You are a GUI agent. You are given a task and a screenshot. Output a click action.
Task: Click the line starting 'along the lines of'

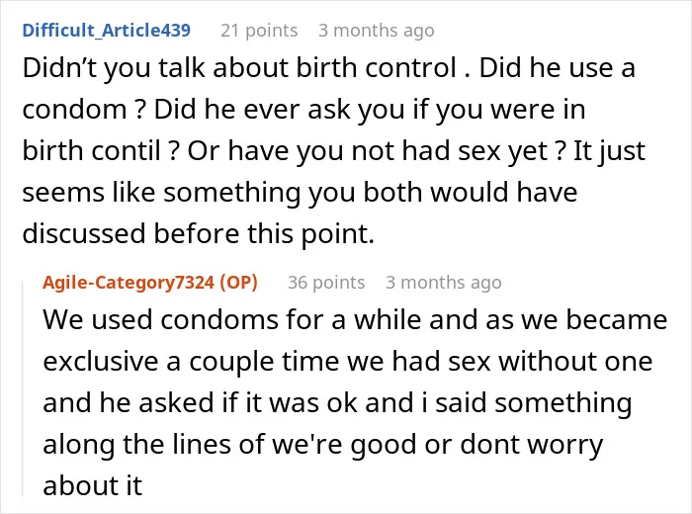323,444
